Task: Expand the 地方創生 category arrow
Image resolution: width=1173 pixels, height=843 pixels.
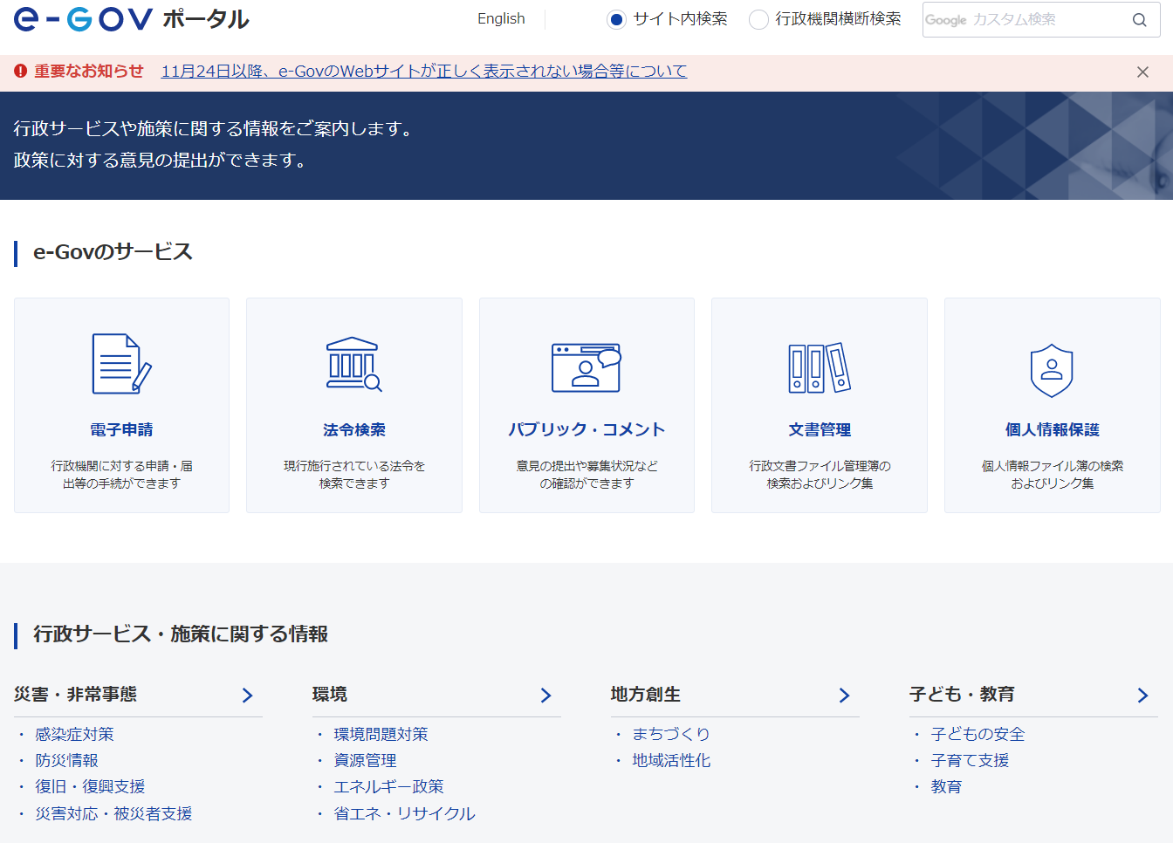Action: pyautogui.click(x=844, y=696)
